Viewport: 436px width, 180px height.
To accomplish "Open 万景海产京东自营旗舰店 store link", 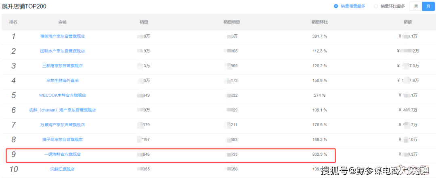I will [62, 125].
